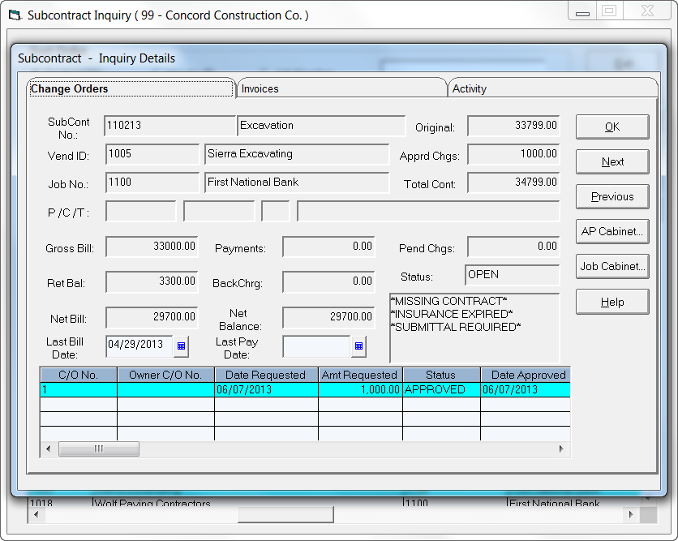This screenshot has height=541, width=678.
Task: Select change order row 1
Action: coord(78,389)
